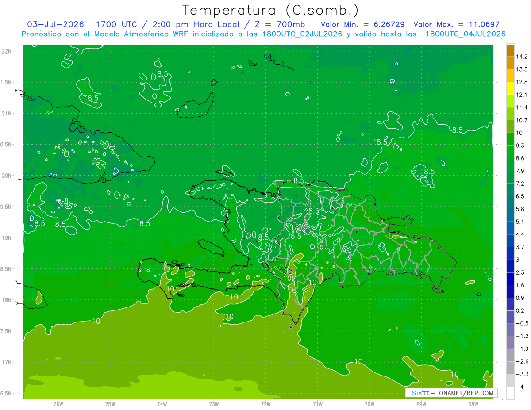
Task: Pick the yellow swatch between 12.1 and 12.8
Action: (510, 88)
